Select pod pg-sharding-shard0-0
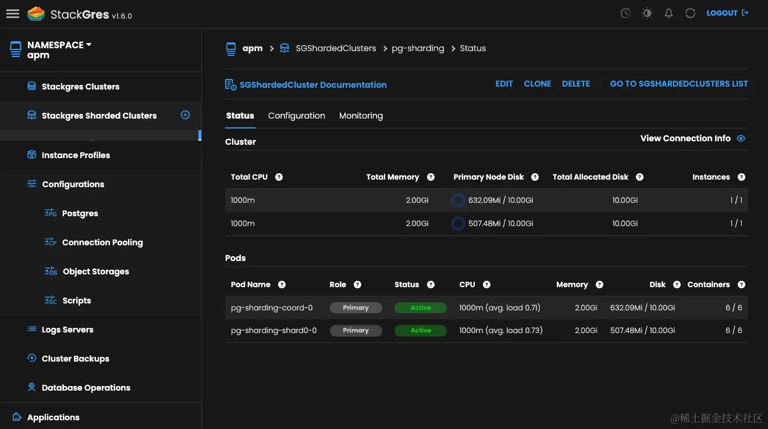Viewport: 768px width, 429px height. pyautogui.click(x=274, y=330)
